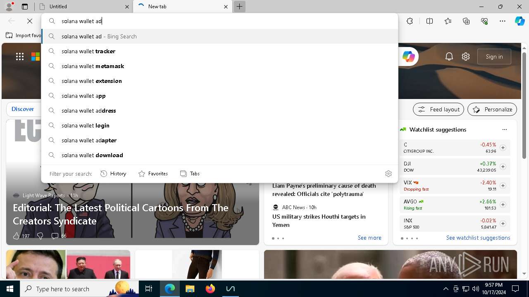Open the Political Cartoons editorial headline
Image resolution: width=529 pixels, height=297 pixels.
point(121,214)
